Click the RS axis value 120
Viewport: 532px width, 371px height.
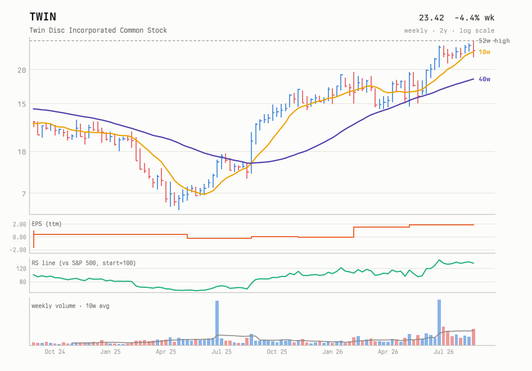click(x=21, y=269)
